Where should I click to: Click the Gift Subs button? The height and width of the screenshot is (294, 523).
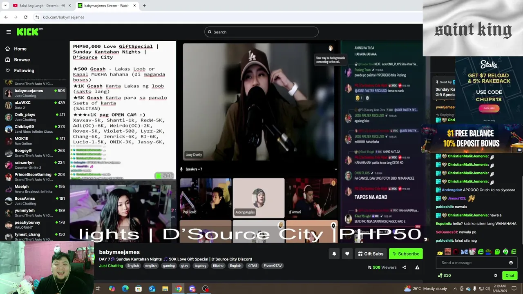(371, 254)
